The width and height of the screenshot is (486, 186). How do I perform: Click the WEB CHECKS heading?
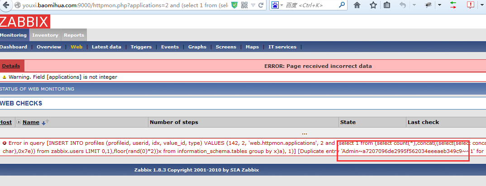[21, 103]
